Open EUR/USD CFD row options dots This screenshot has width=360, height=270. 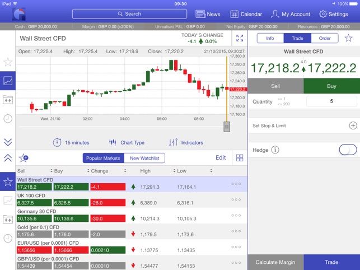pyautogui.click(x=236, y=247)
